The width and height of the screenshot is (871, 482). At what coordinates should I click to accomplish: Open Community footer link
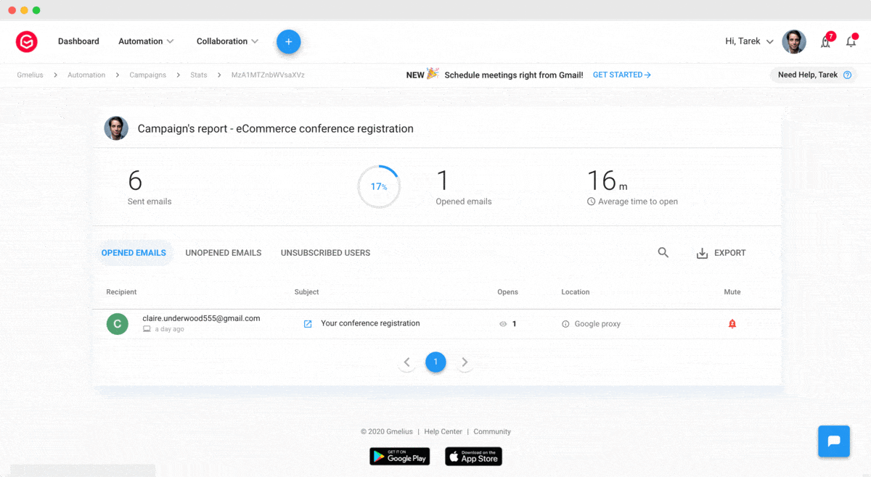click(492, 431)
